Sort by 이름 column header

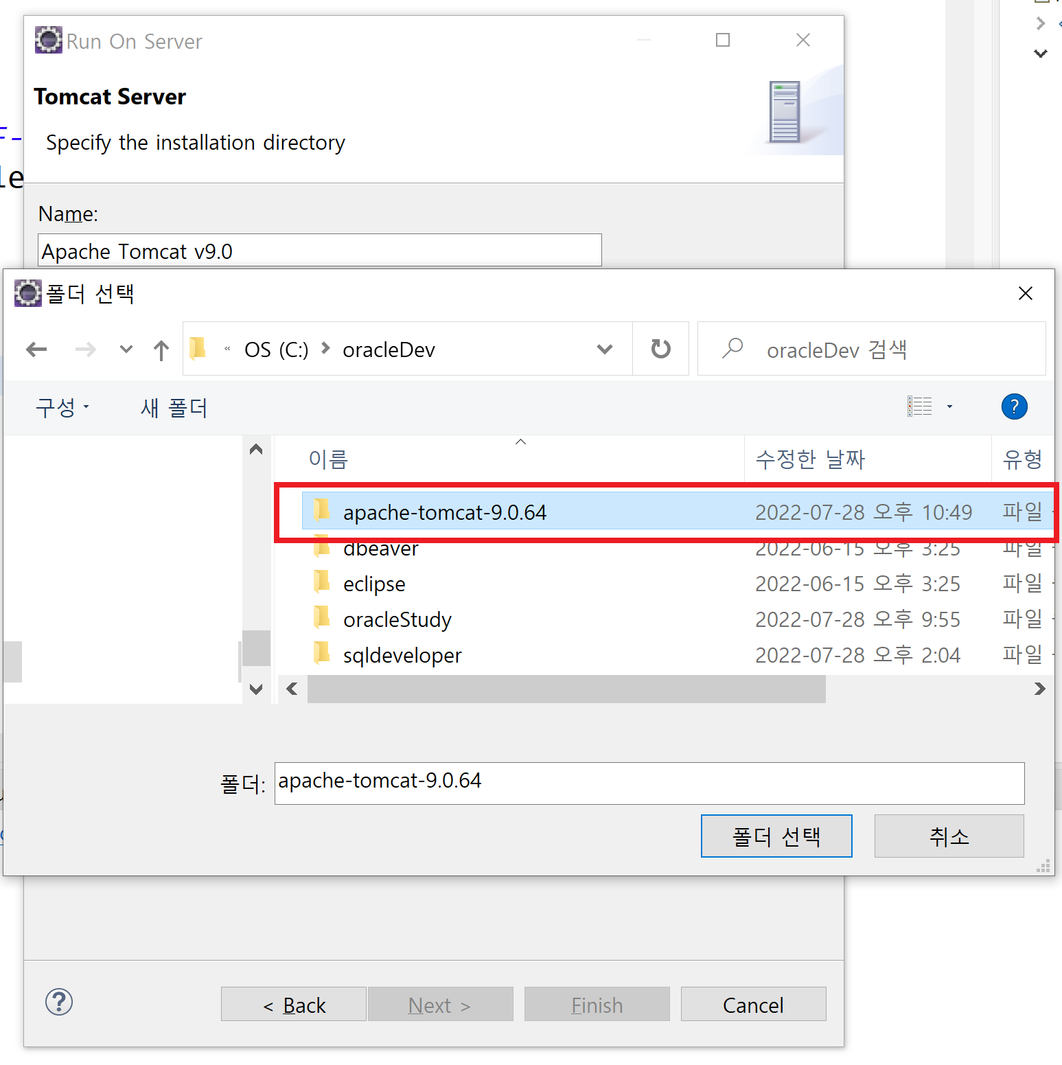click(x=511, y=459)
